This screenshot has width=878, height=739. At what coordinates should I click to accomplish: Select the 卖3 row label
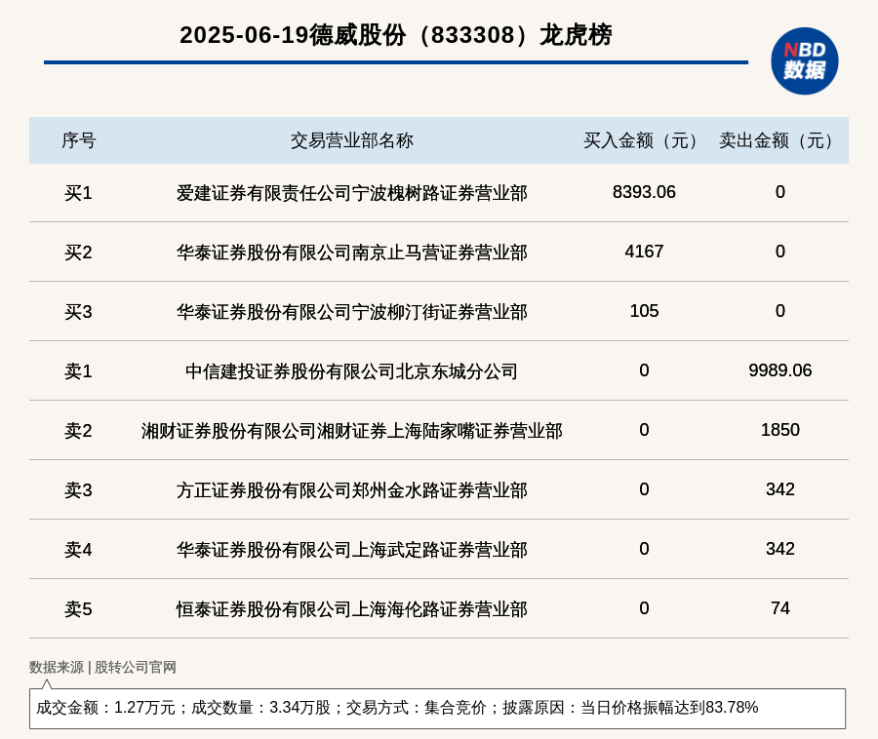[x=78, y=490]
